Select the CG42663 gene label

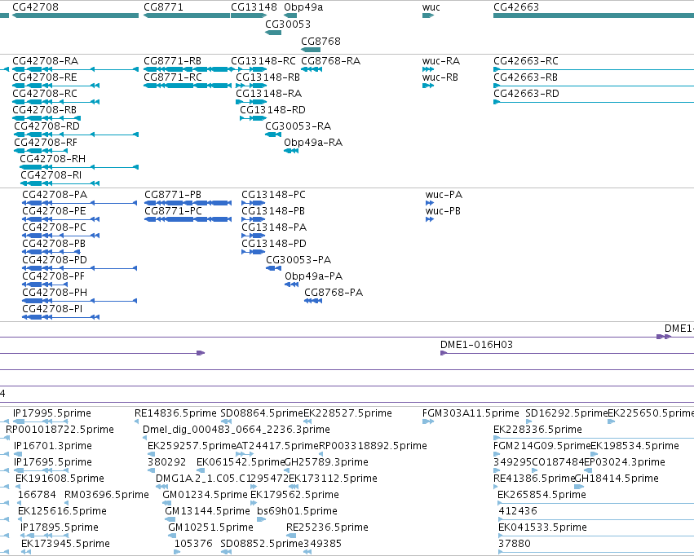click(x=516, y=7)
